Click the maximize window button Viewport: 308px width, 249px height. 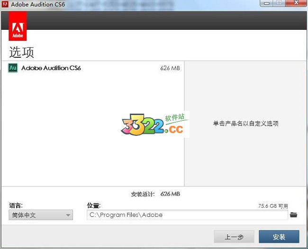click(279, 3)
